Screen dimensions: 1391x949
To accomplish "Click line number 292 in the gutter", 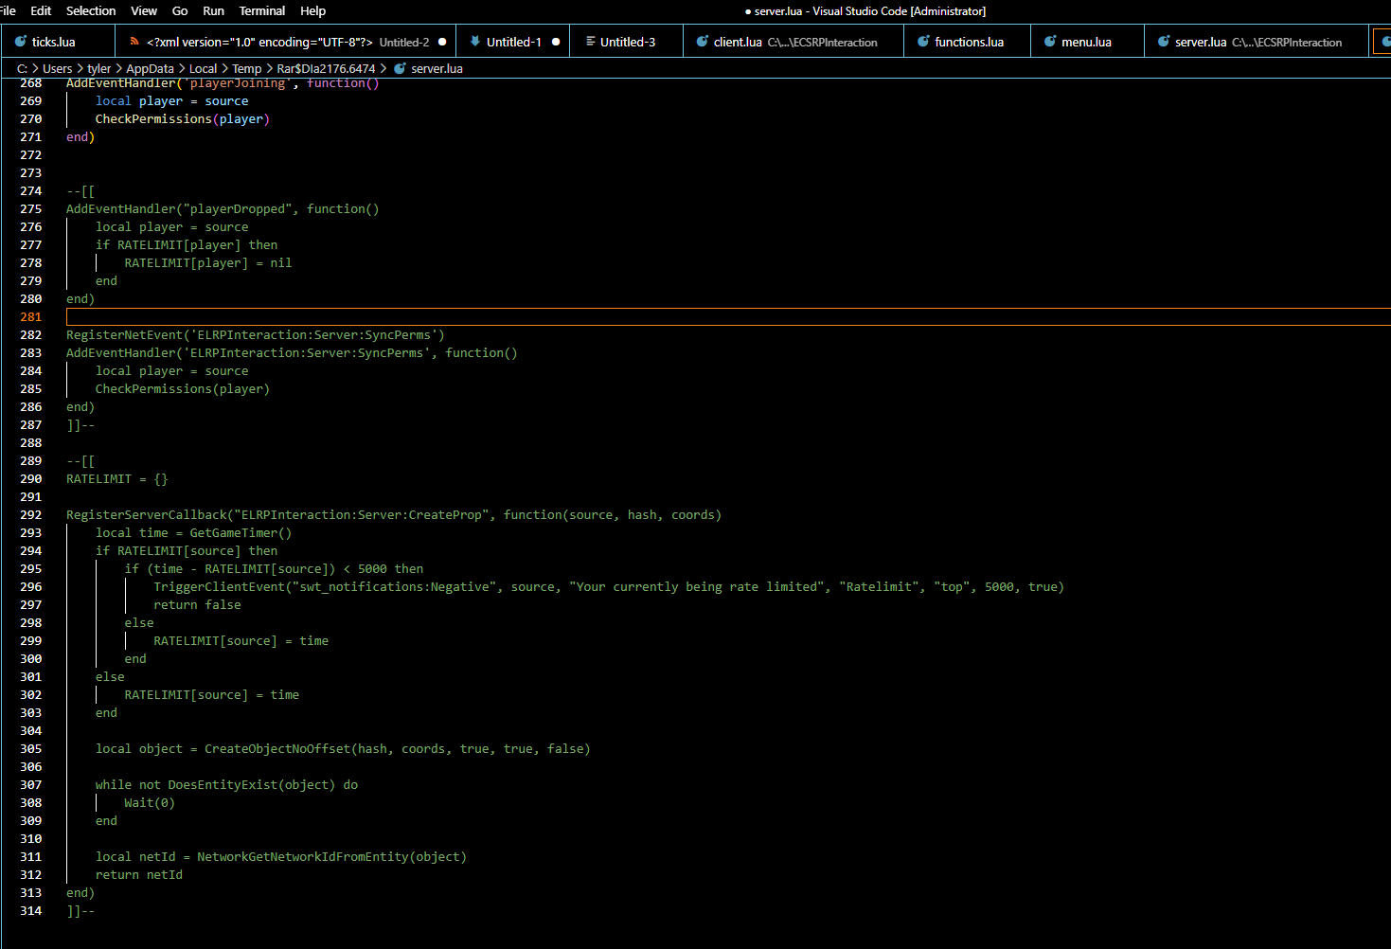I will pos(31,515).
